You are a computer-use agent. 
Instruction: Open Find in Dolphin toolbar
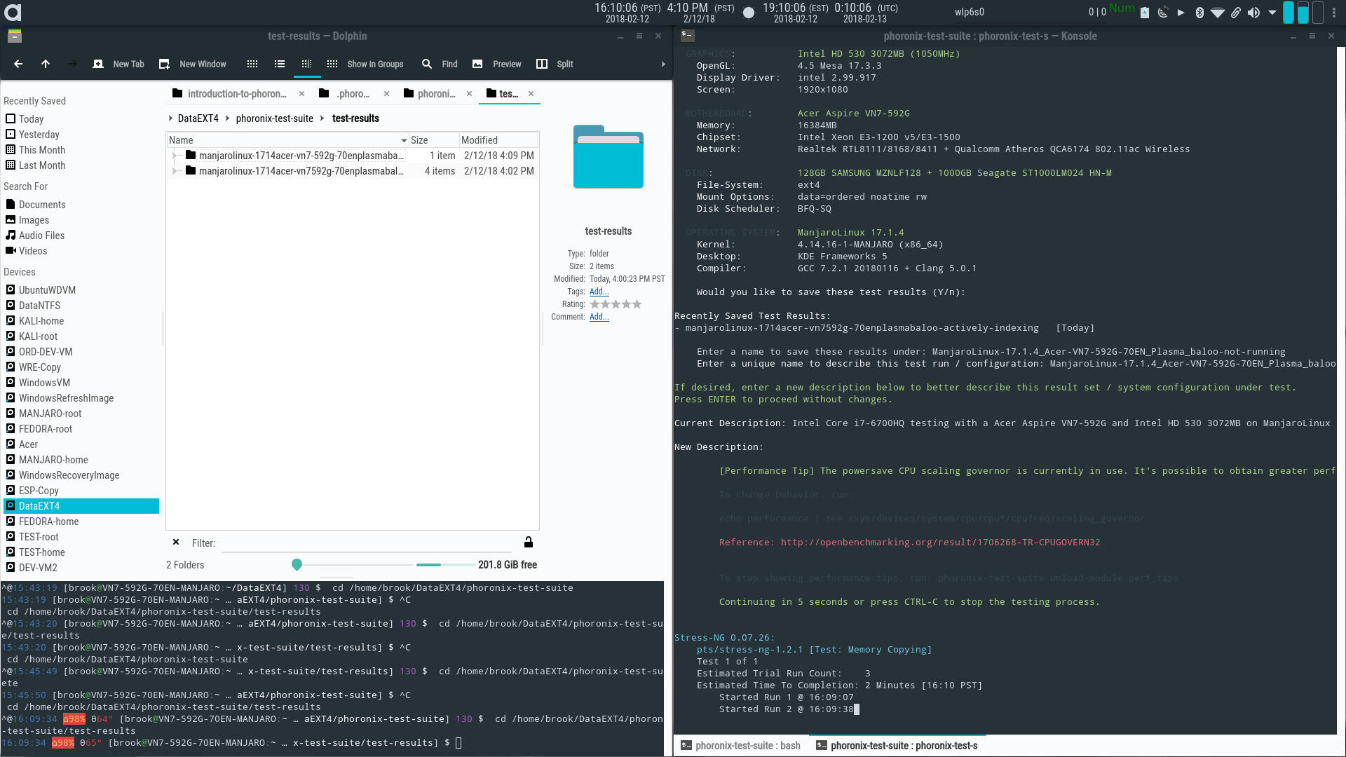coord(440,64)
